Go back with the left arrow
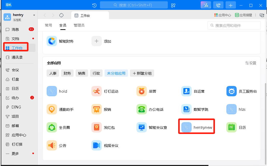267x166 pixels. [x=45, y=15]
